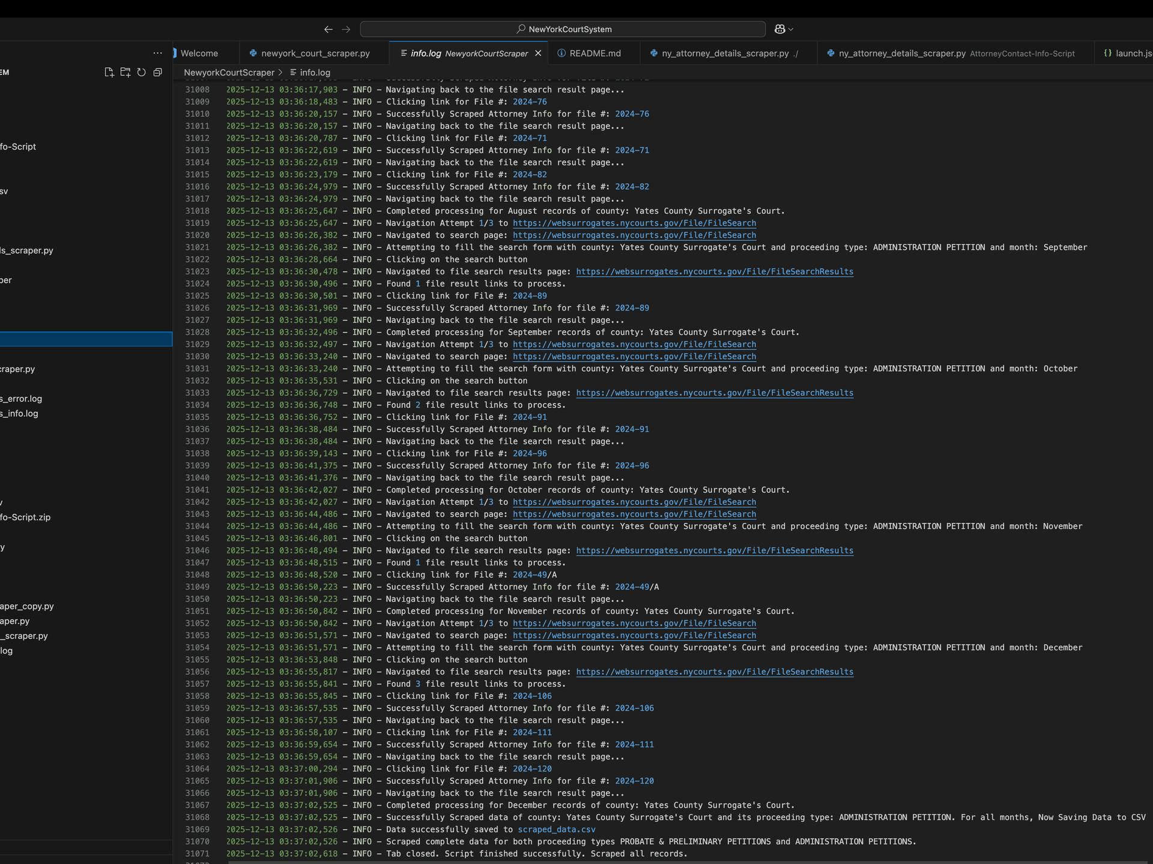Click info.log in the breadcrumb
Viewport: 1153px width, 864px height.
(x=315, y=72)
